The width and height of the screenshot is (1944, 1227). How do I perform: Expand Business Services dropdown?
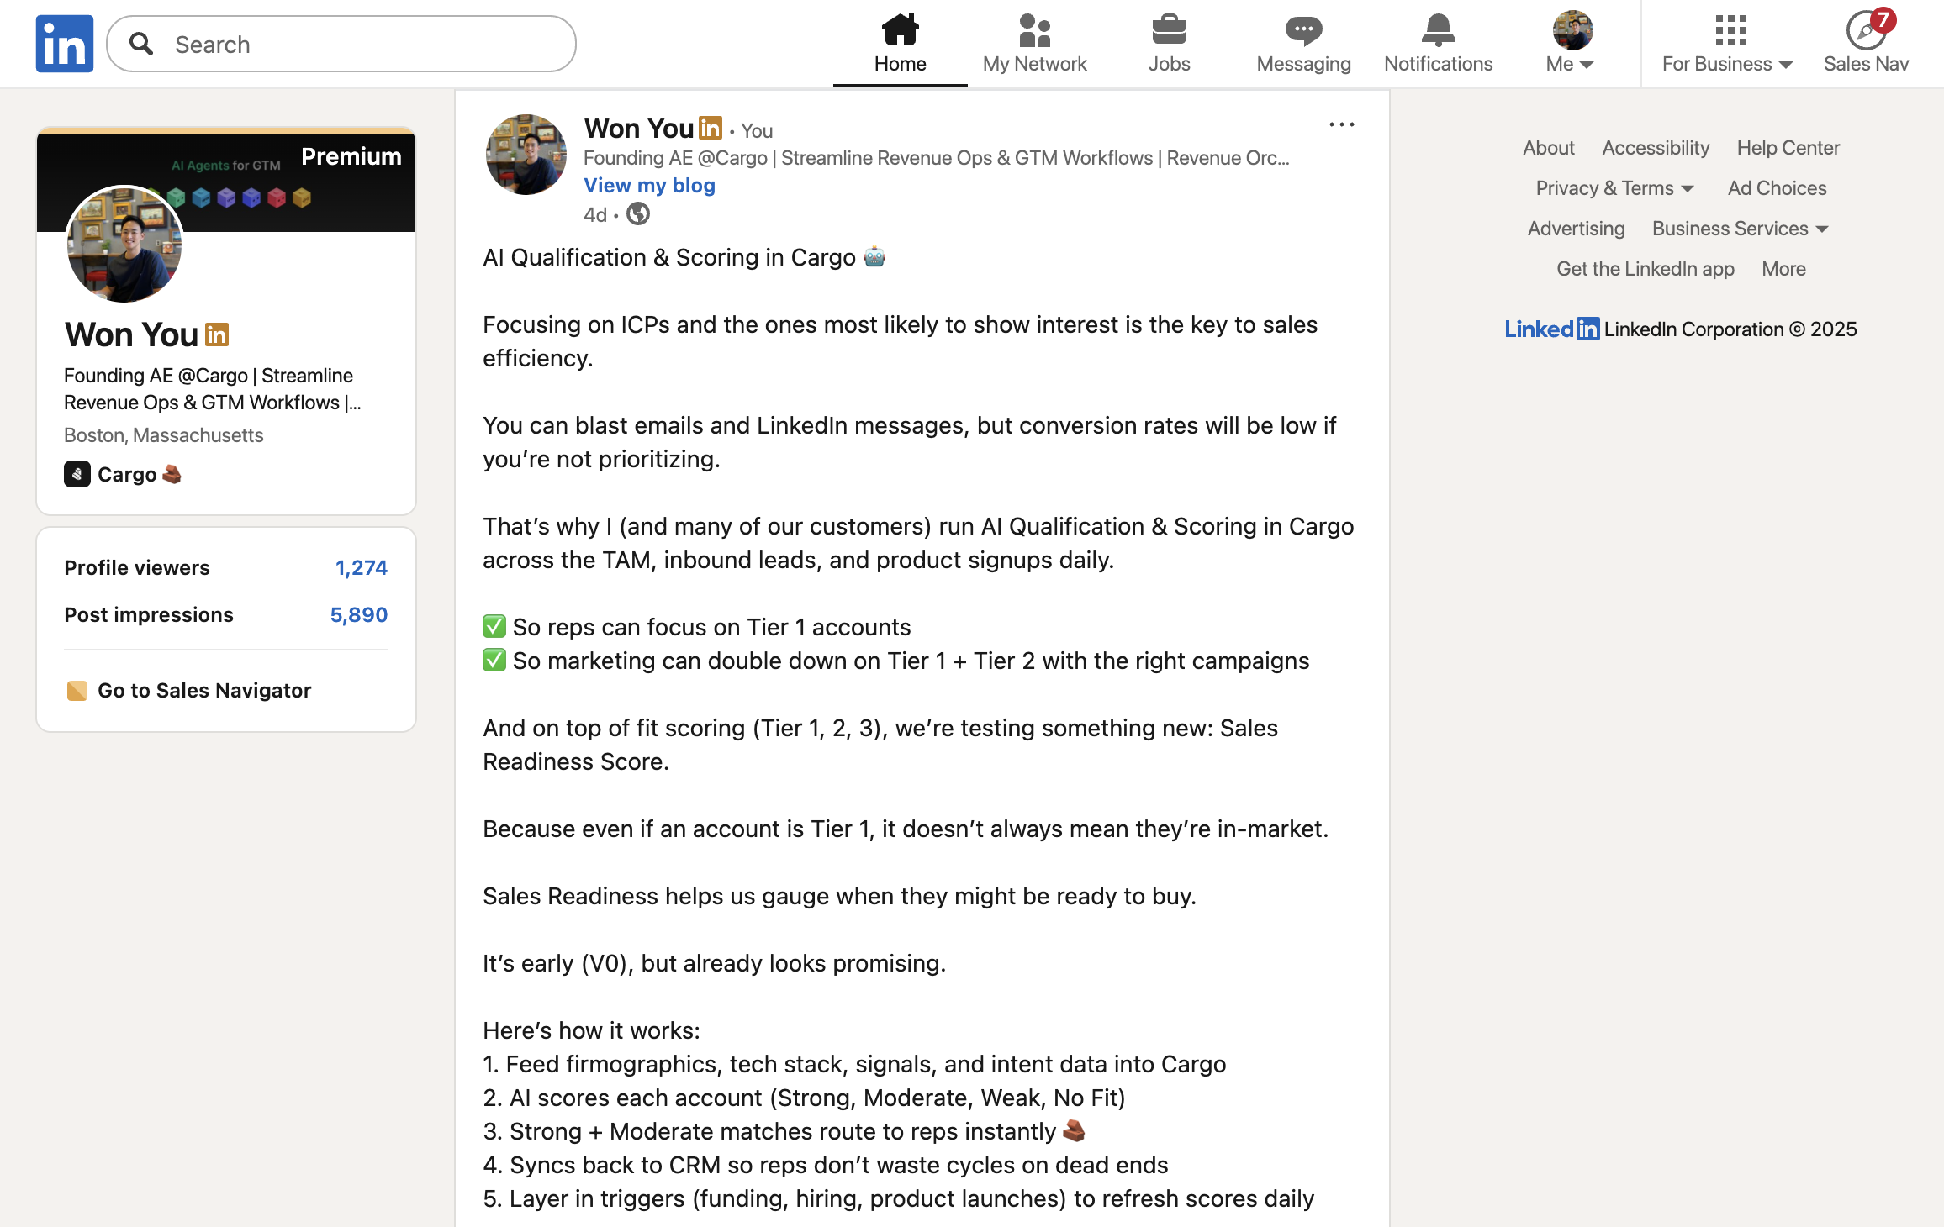1740,229
